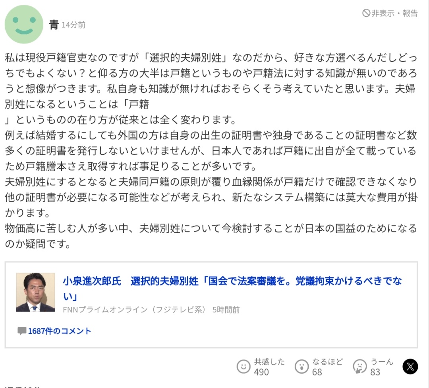The height and width of the screenshot is (388, 429).
Task: Click the 14分前 comment timestamp
Action: (73, 25)
